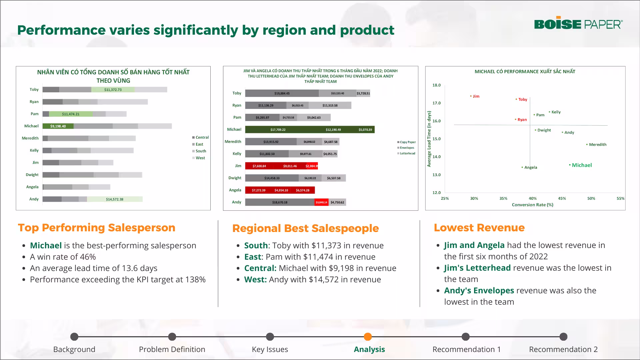Image resolution: width=640 pixels, height=360 pixels.
Task: Select Jim's red revenue bar
Action: pyautogui.click(x=281, y=166)
